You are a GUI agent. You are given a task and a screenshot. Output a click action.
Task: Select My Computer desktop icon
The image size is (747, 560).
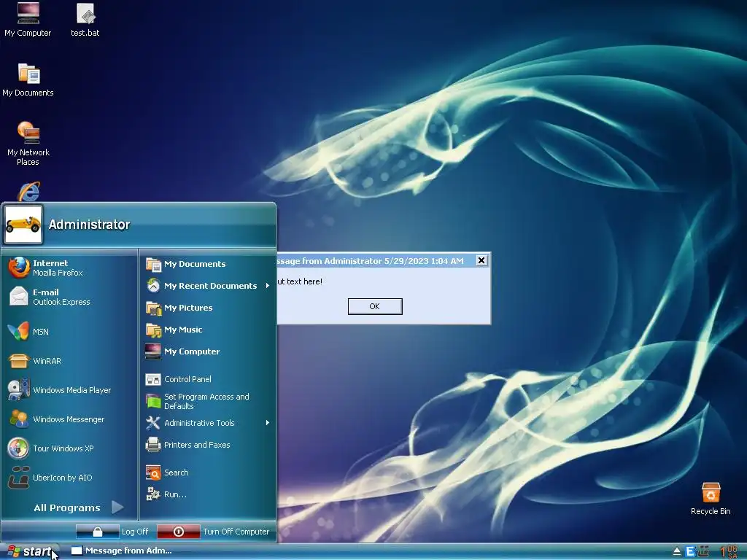point(28,20)
